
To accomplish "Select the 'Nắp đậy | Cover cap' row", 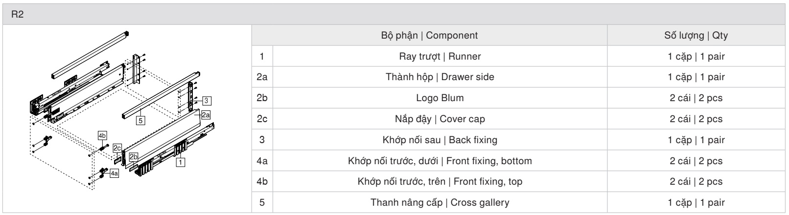I will point(518,119).
